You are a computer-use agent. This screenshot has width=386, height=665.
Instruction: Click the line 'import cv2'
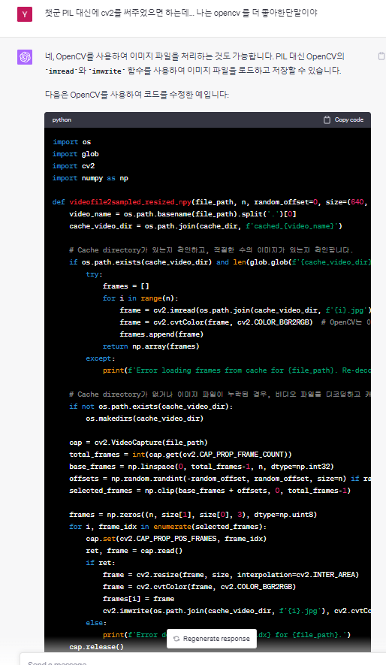coord(74,166)
